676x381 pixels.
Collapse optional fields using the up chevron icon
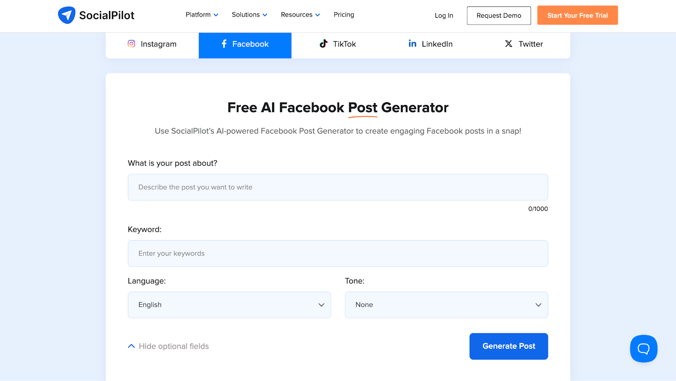pos(131,346)
